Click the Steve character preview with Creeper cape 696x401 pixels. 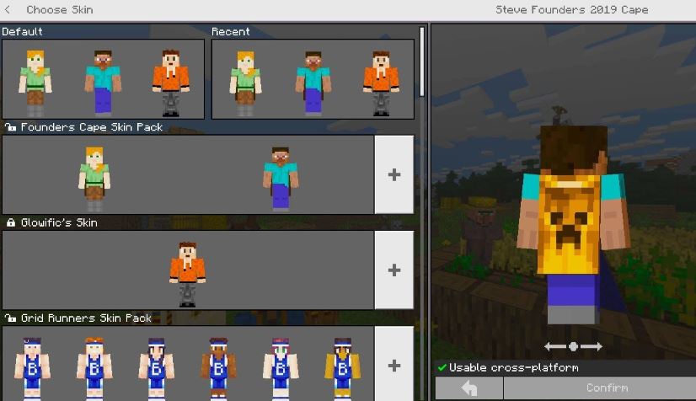click(573, 224)
